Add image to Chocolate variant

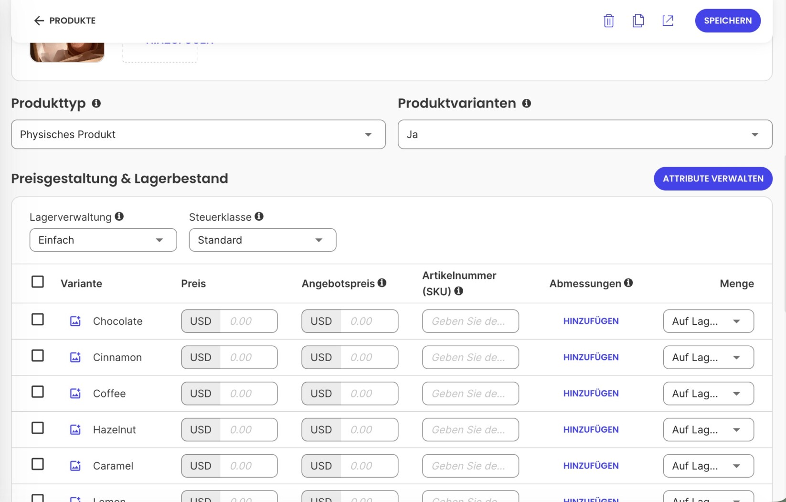[x=75, y=321]
